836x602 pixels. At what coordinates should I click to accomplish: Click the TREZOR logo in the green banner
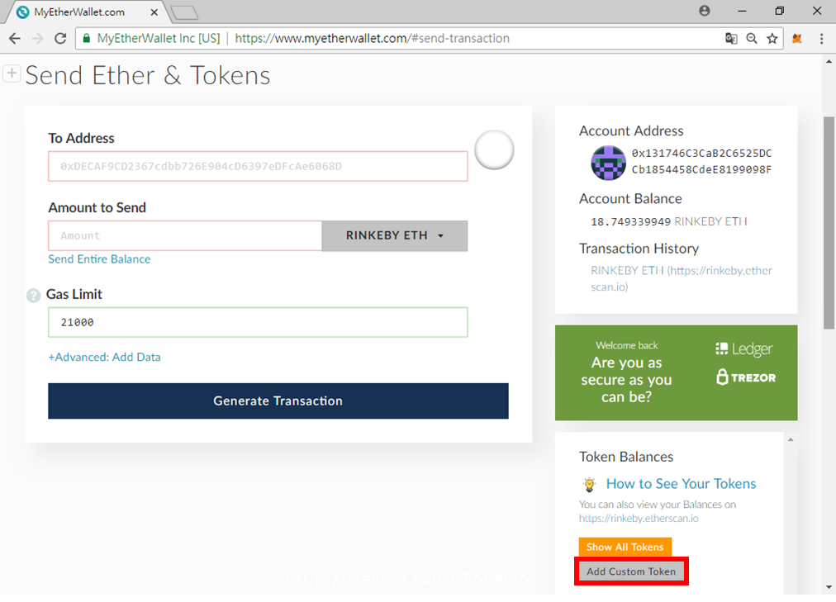[746, 377]
